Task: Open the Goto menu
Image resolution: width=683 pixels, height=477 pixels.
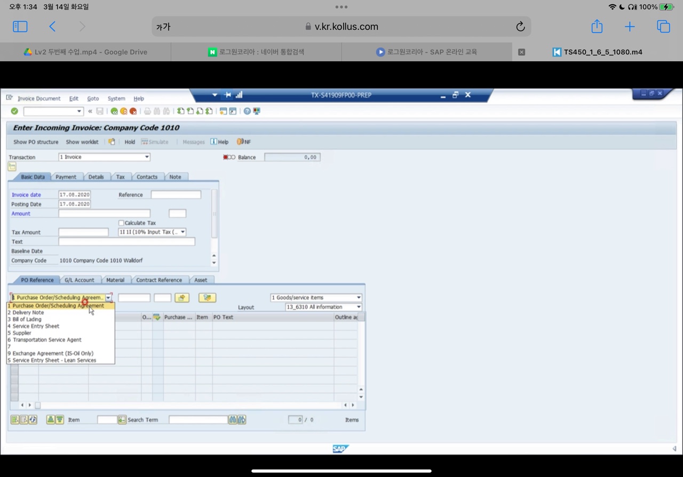Action: coord(93,99)
